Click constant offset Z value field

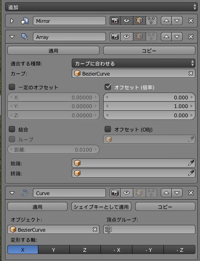[x=53, y=115]
